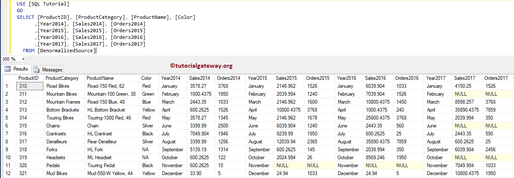Select row header number 1
This screenshot has height=178, width=514.
tap(9, 86)
